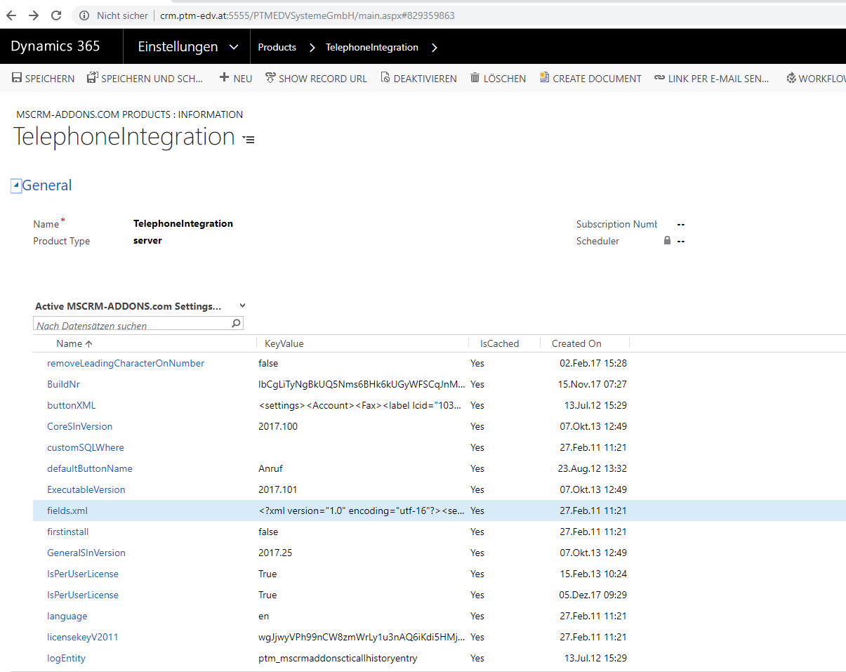846x672 pixels.
Task: Click the browser address bar URL
Action: point(307,15)
